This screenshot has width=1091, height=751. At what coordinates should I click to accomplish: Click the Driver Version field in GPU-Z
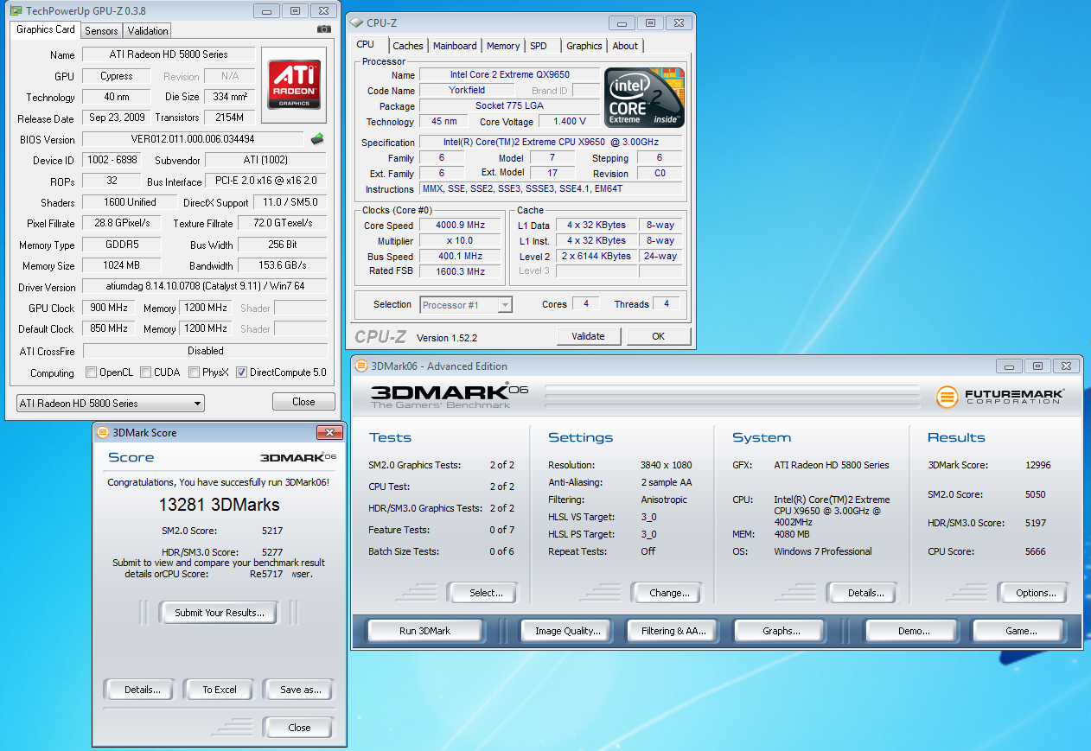(205, 287)
